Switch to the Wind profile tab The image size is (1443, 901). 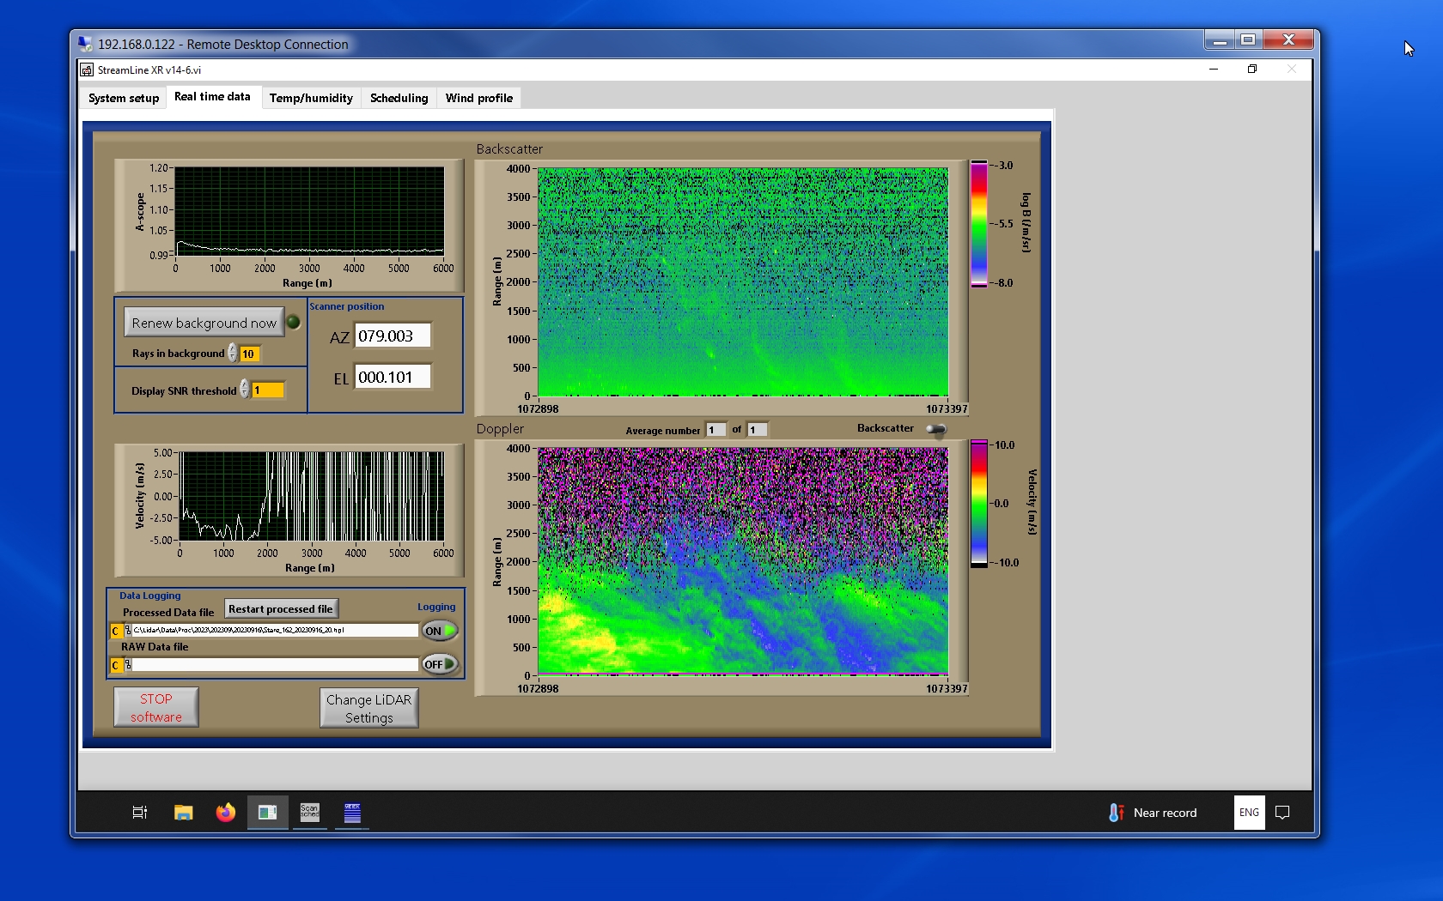[478, 98]
